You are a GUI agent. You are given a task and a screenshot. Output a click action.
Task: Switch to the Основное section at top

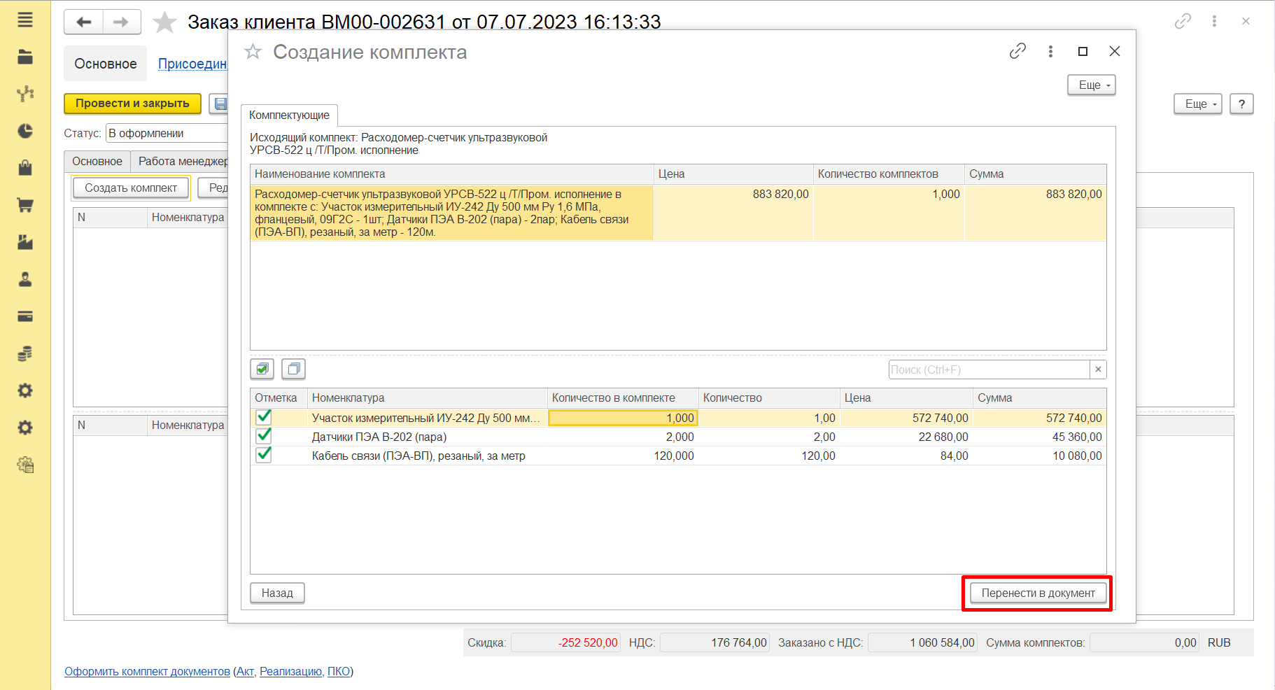tap(106, 64)
